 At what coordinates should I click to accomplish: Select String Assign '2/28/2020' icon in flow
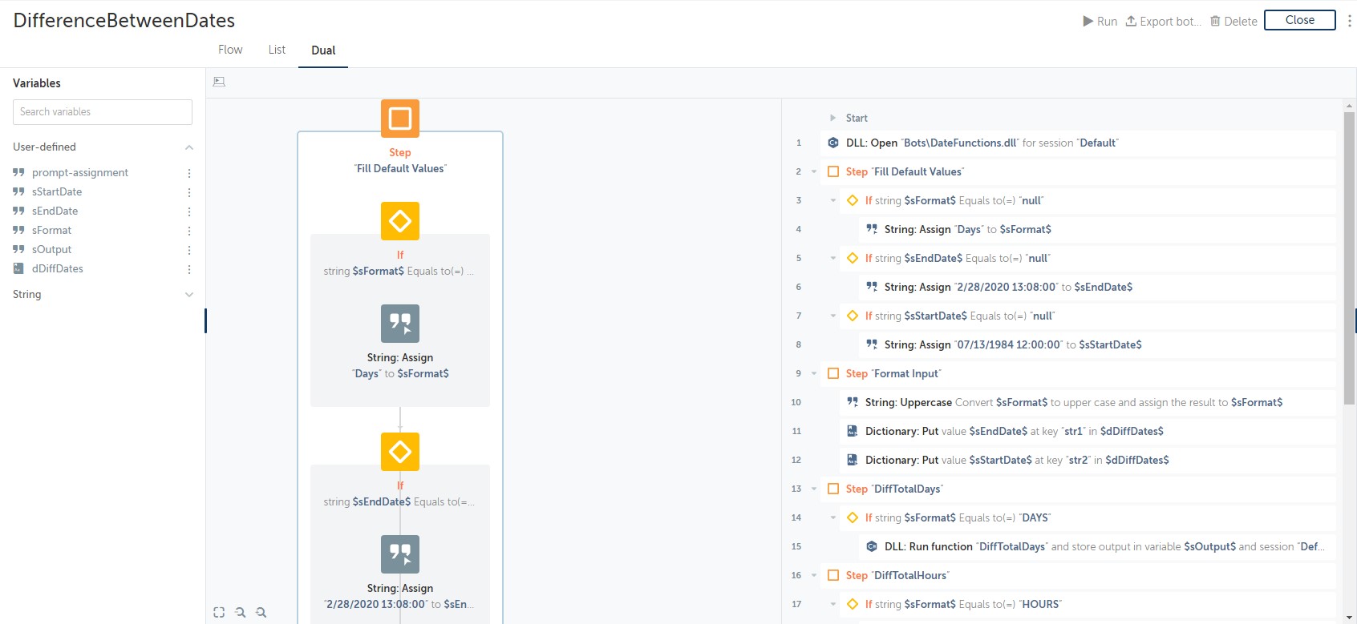[400, 554]
